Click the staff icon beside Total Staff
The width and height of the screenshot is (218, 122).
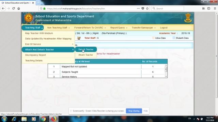tap(79, 38)
